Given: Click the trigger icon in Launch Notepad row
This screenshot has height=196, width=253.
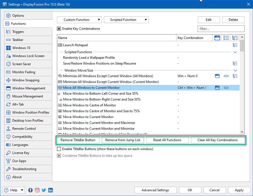Looking at the screenshot, I should coord(235,45).
